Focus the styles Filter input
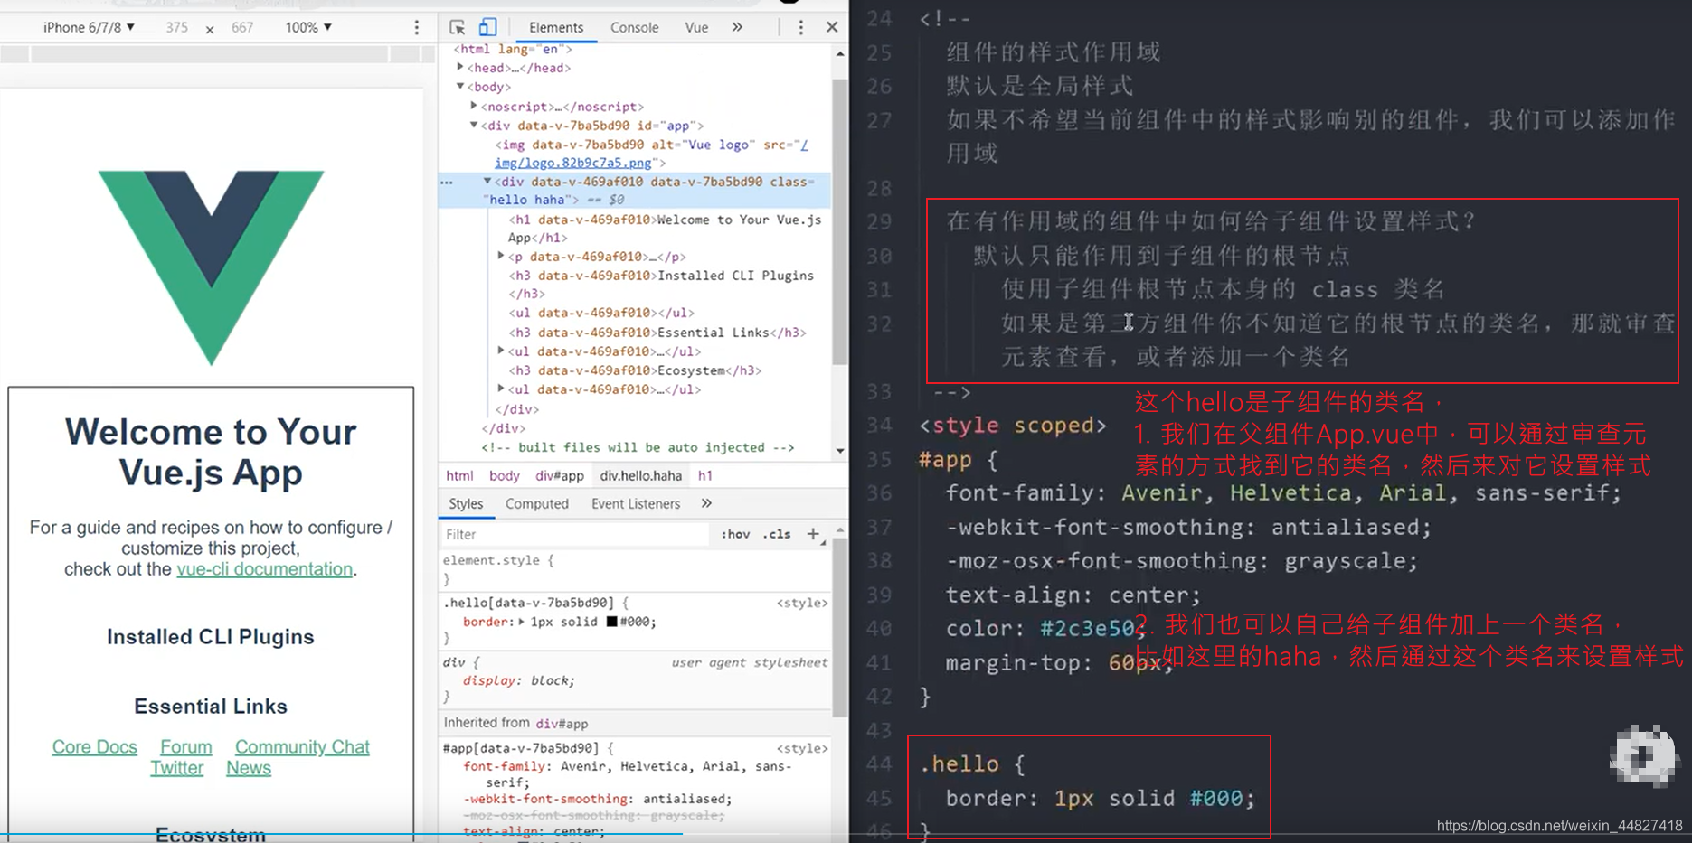 click(575, 535)
